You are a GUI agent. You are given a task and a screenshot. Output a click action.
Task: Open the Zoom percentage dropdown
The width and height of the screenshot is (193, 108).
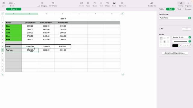point(12,3)
